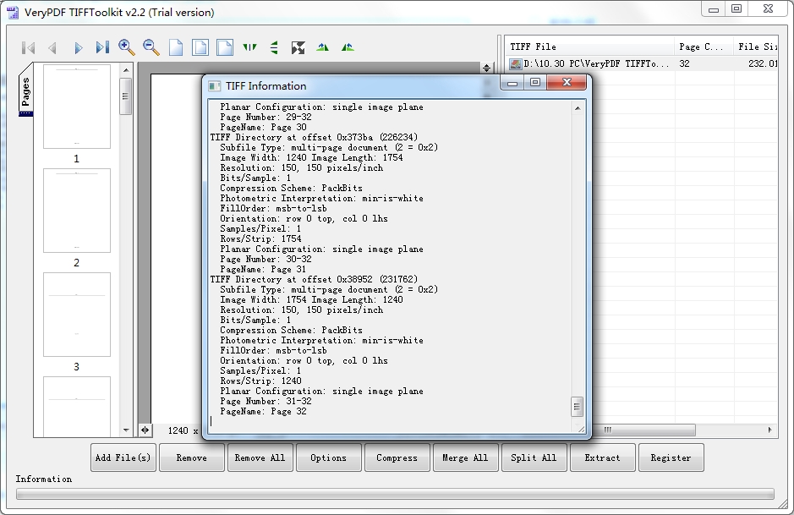Click the Compress button
The image size is (794, 515).
(x=397, y=457)
